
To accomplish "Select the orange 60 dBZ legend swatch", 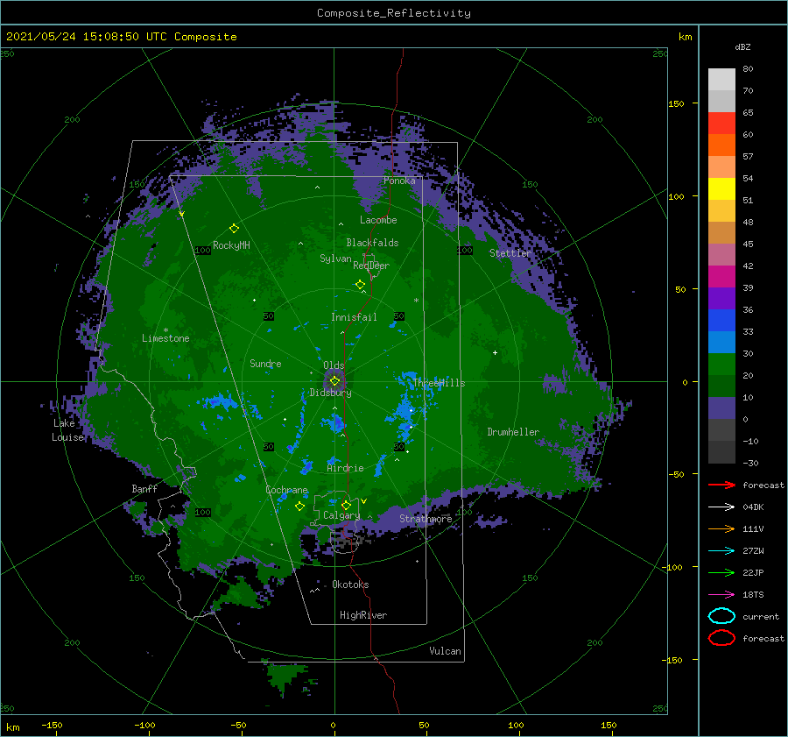I will click(x=721, y=145).
